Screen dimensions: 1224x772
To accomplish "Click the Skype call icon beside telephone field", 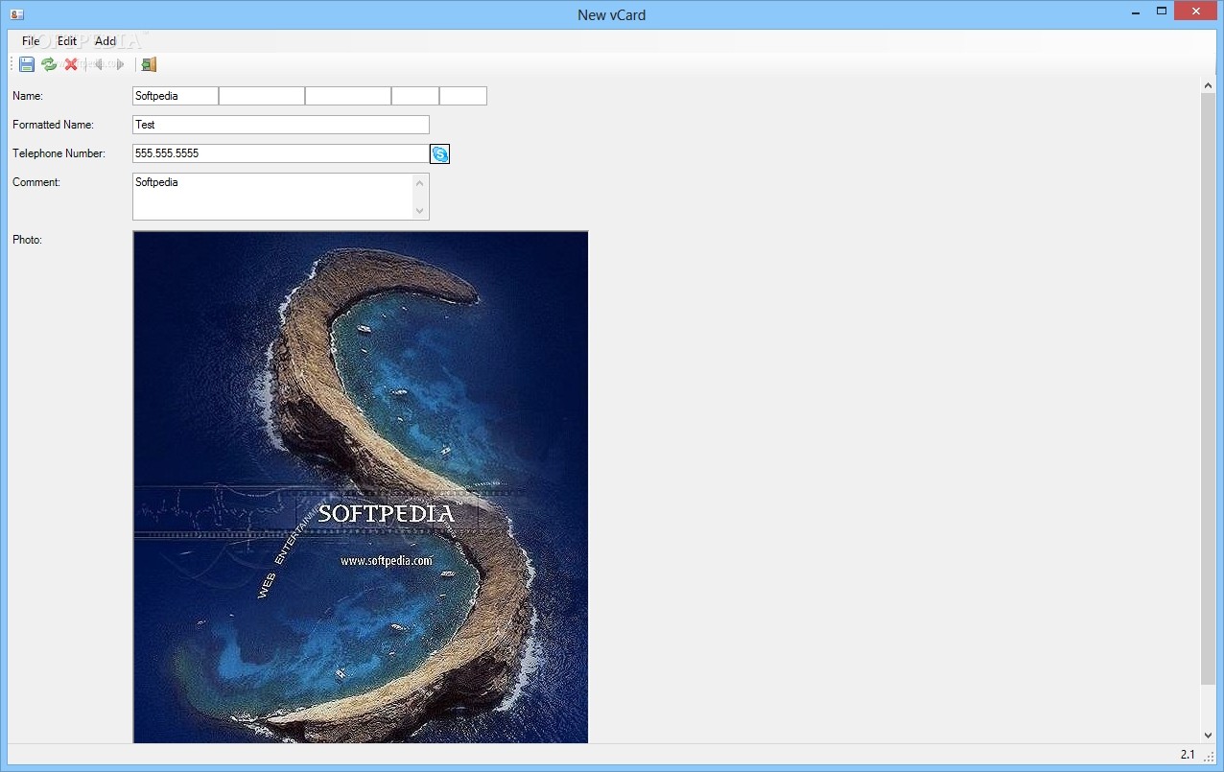I will (439, 153).
